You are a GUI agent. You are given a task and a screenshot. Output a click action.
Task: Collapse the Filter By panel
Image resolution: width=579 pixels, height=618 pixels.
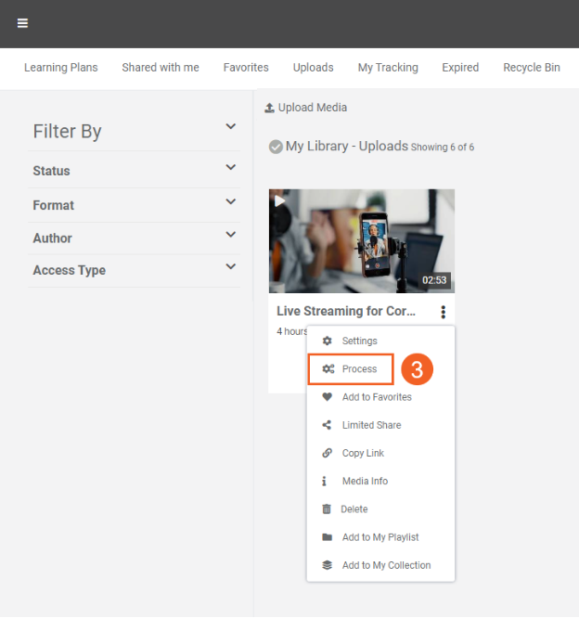click(230, 127)
